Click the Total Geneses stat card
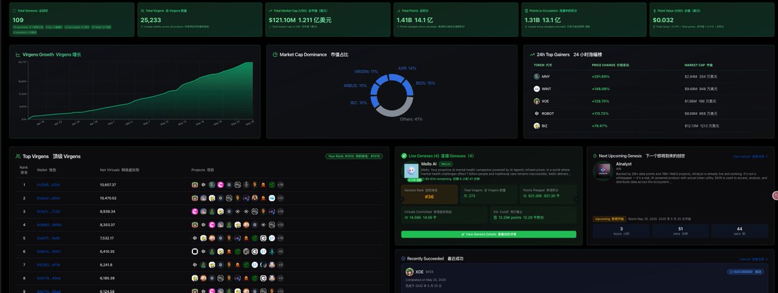 point(71,19)
